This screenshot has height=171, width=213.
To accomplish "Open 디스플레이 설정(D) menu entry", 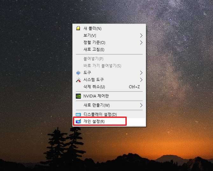I will tap(109, 115).
